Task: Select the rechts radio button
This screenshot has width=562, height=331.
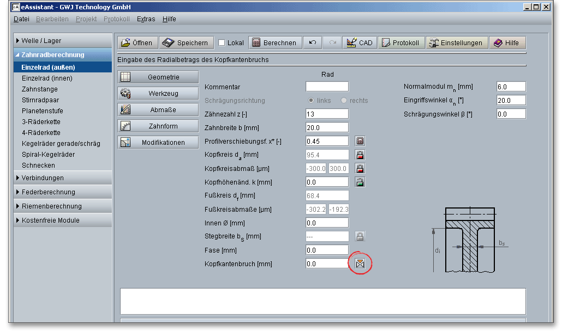Action: [x=344, y=101]
